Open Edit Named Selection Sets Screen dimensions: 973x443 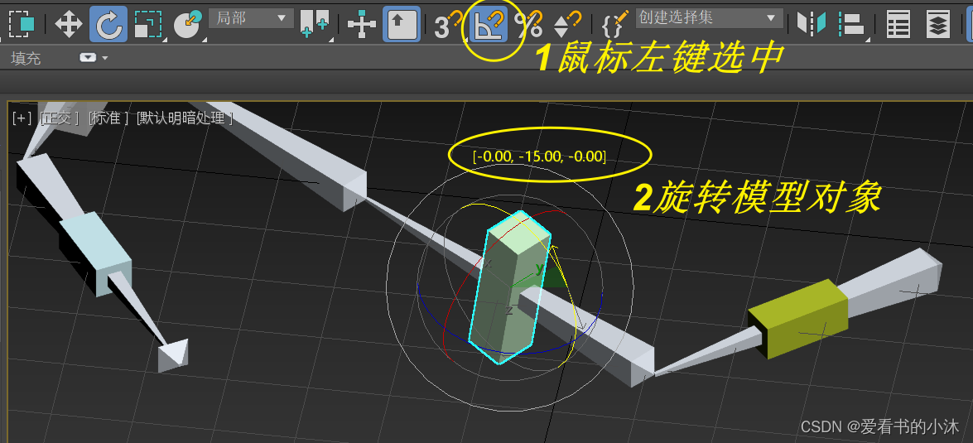[x=615, y=24]
